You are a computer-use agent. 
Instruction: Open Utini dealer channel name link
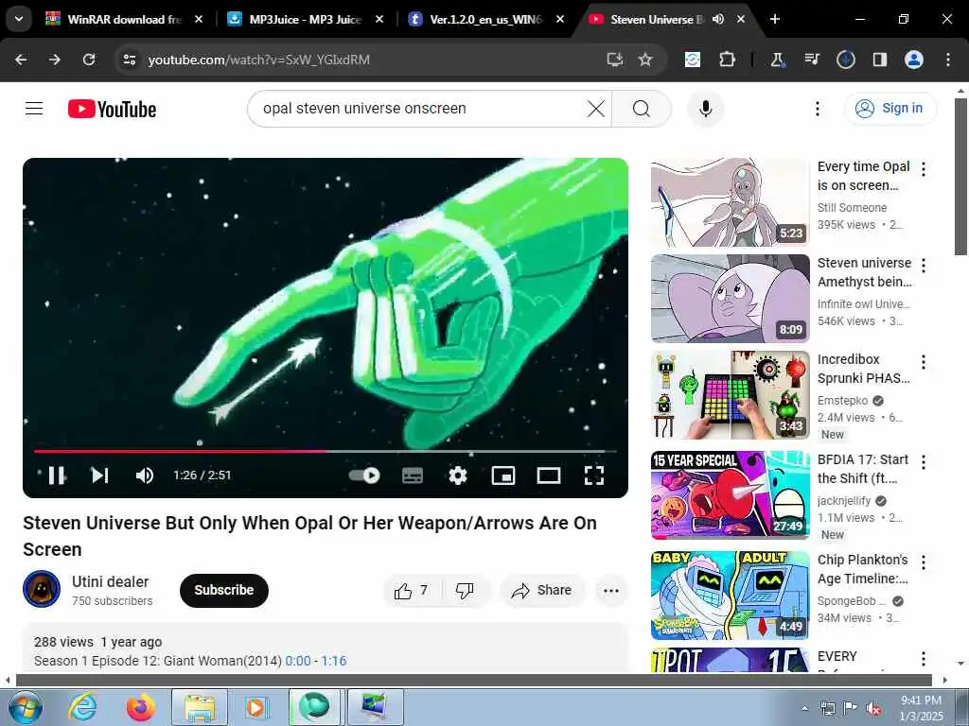click(x=110, y=581)
